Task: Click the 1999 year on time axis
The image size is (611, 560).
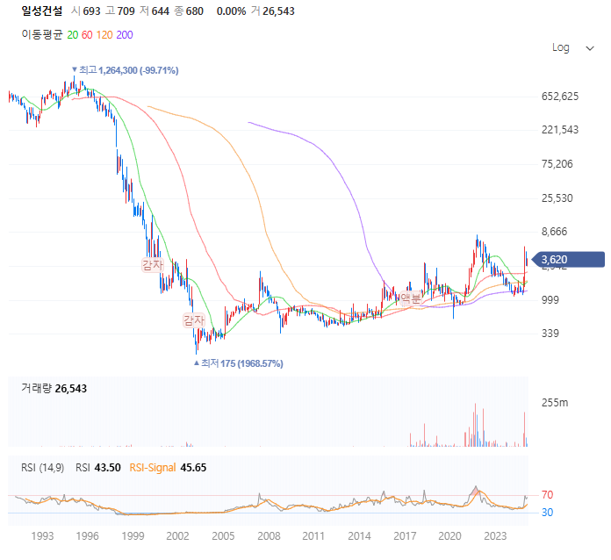Action: 133,536
